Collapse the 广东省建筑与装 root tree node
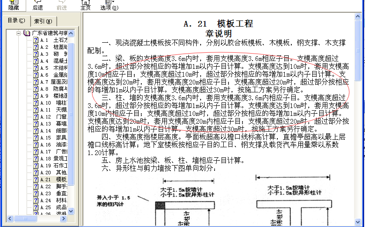365x227 pixels. click(19, 33)
